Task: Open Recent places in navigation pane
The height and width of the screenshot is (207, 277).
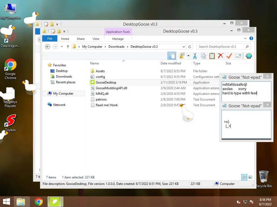Action: [65, 82]
